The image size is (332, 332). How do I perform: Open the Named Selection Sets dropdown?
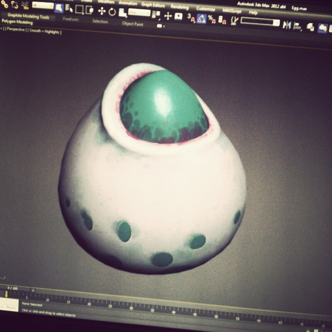point(260,22)
